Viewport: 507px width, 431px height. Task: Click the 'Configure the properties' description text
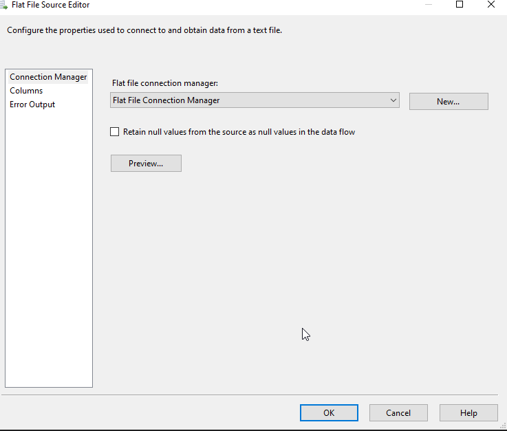pyautogui.click(x=144, y=30)
